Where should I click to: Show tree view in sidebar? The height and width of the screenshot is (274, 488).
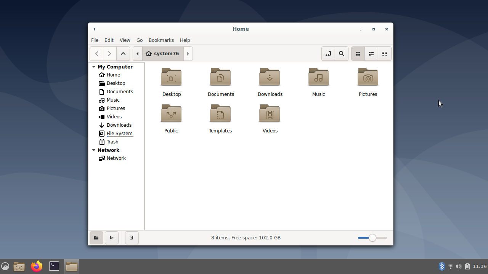tap(112, 238)
